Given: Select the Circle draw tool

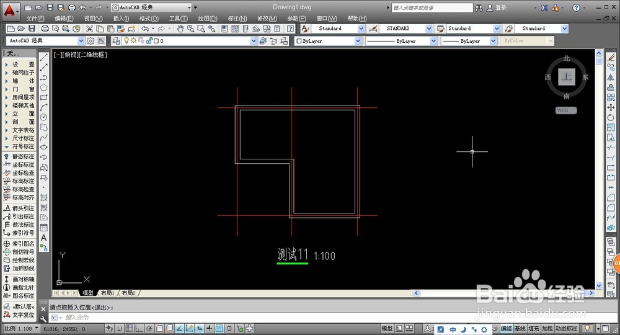Looking at the screenshot, I should (x=44, y=117).
